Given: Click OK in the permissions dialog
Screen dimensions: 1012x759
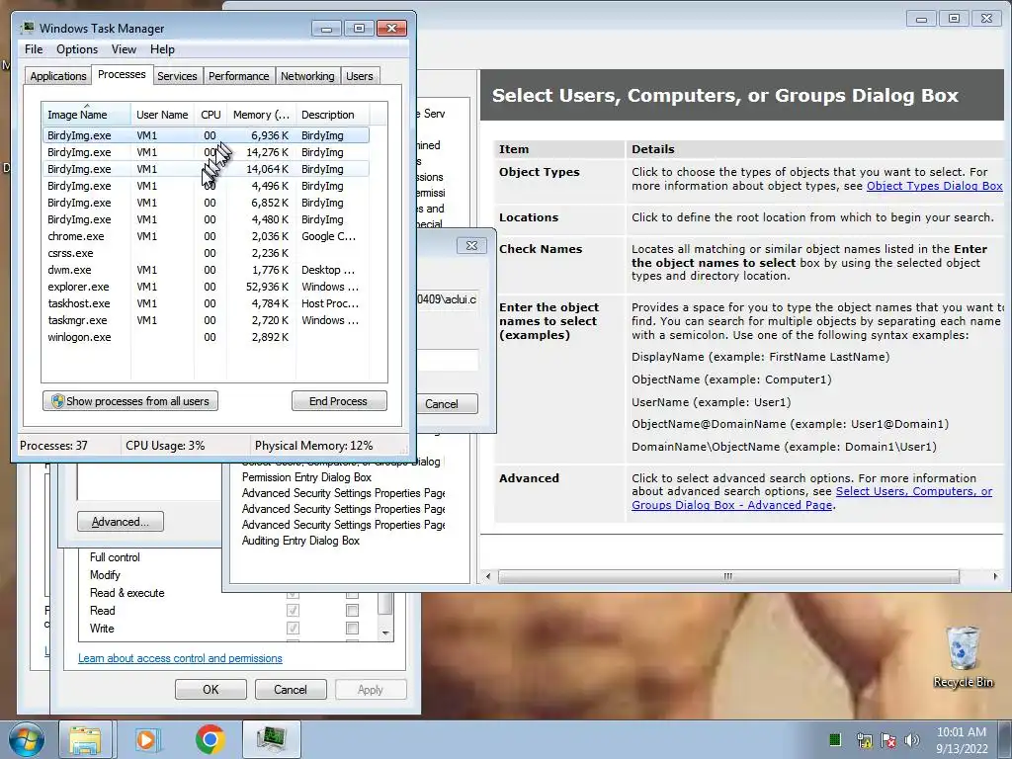Looking at the screenshot, I should tap(211, 689).
